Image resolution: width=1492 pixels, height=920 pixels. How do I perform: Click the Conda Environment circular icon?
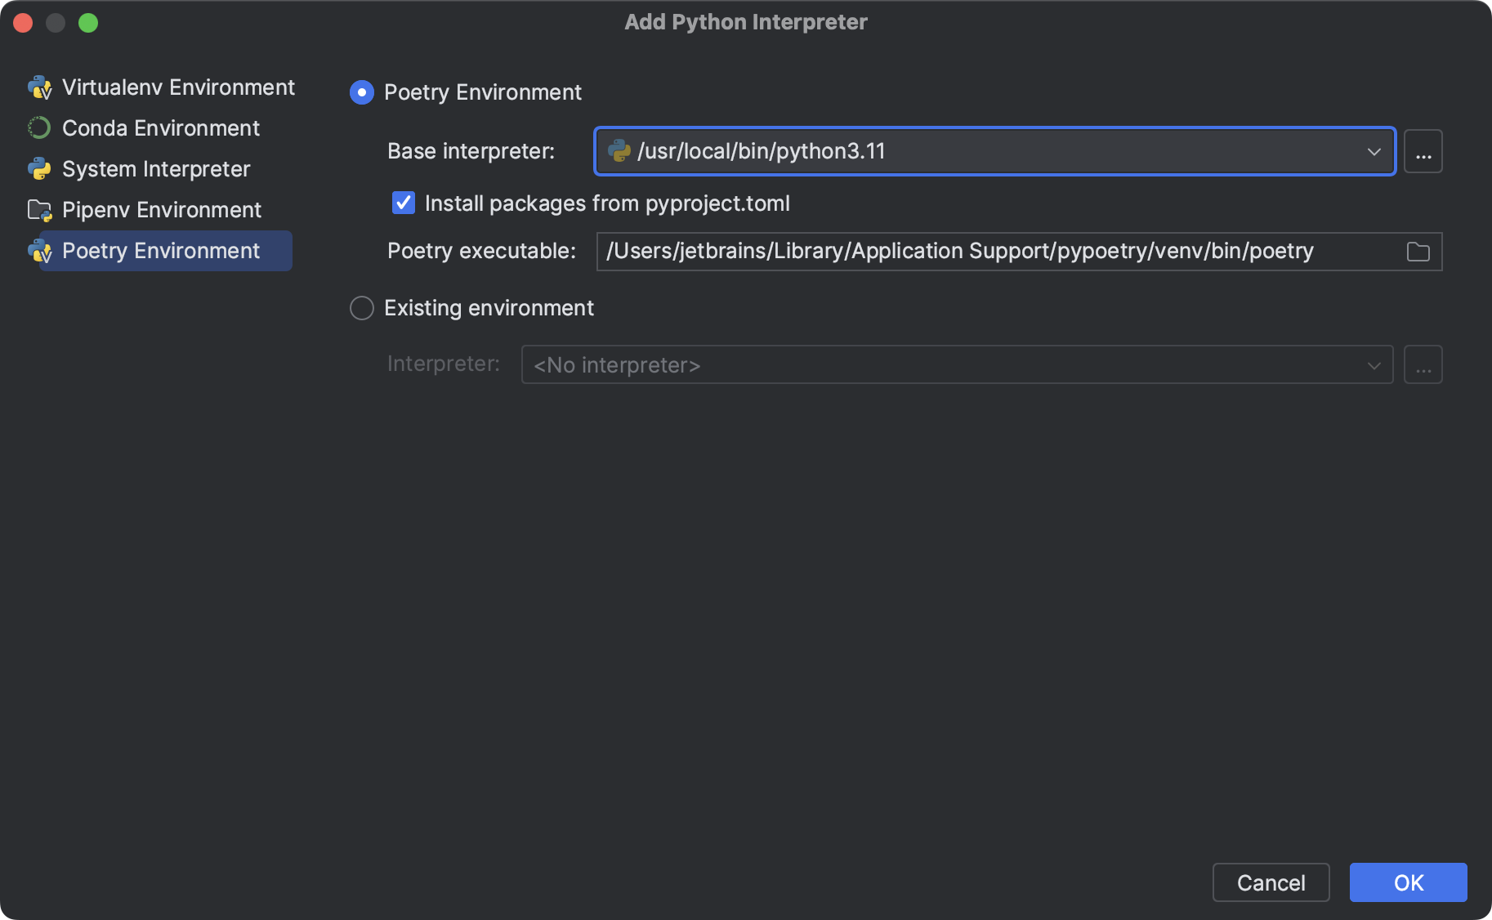tap(39, 128)
